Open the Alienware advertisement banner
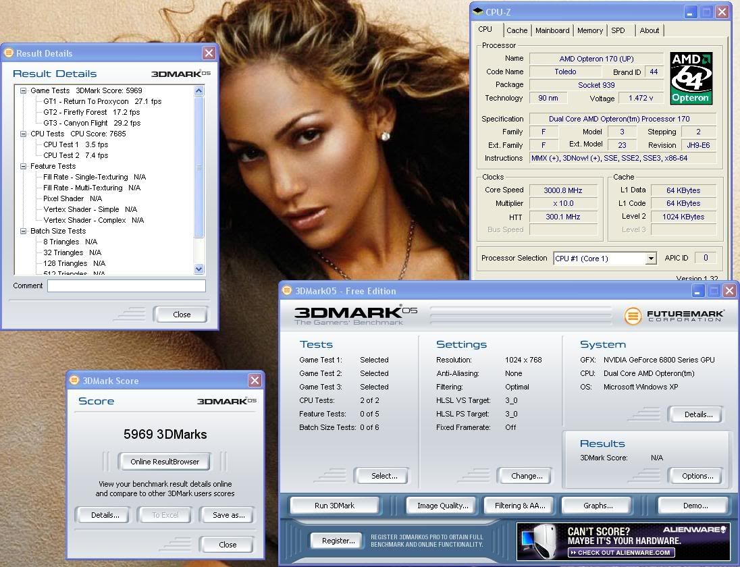740x567 pixels. click(623, 541)
